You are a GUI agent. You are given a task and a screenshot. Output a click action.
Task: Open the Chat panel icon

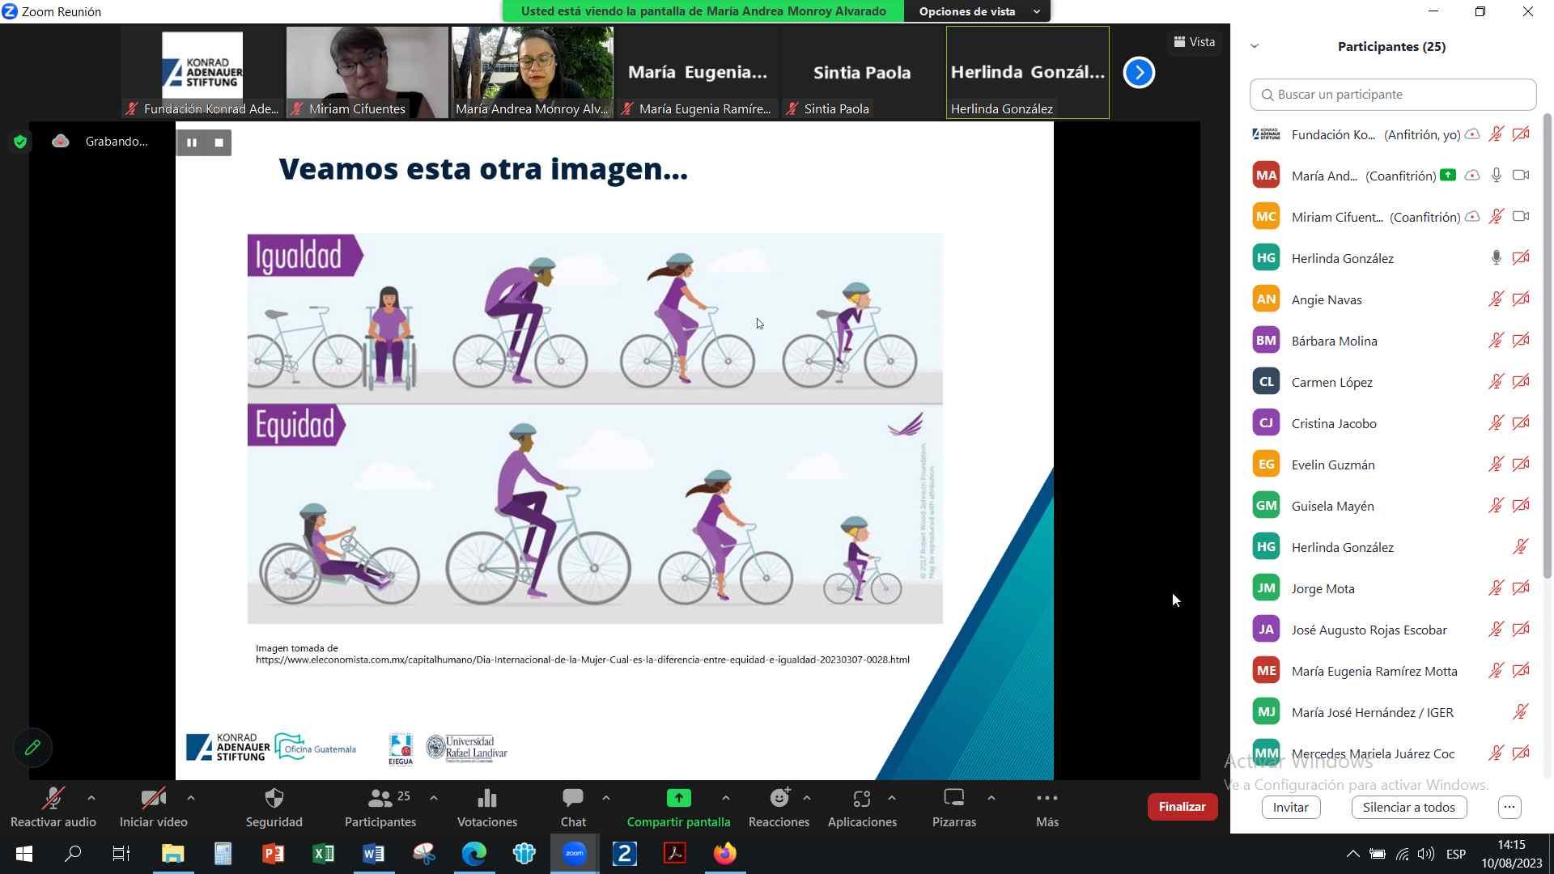click(x=573, y=799)
